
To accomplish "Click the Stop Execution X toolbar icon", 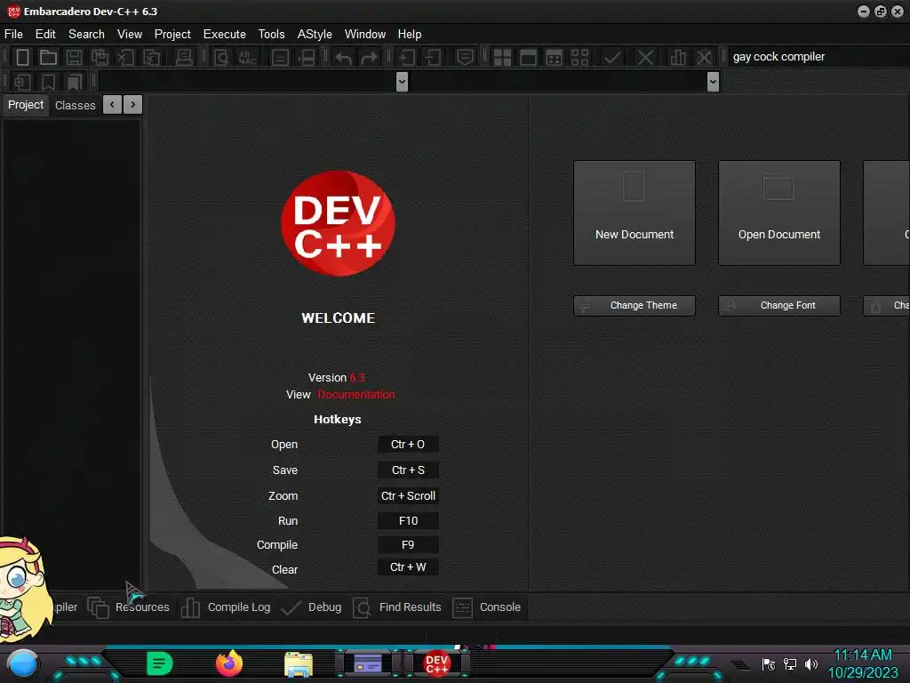I will 645,57.
